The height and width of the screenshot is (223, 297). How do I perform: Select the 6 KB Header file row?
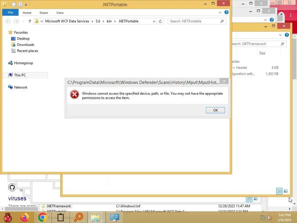pos(256,67)
